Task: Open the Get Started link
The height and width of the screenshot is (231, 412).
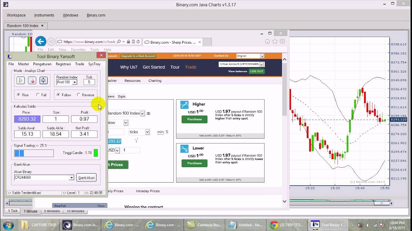Action: pos(154,67)
